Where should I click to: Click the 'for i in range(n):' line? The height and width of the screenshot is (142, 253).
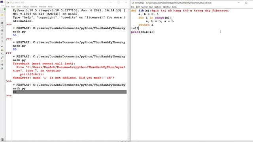click(x=155, y=18)
